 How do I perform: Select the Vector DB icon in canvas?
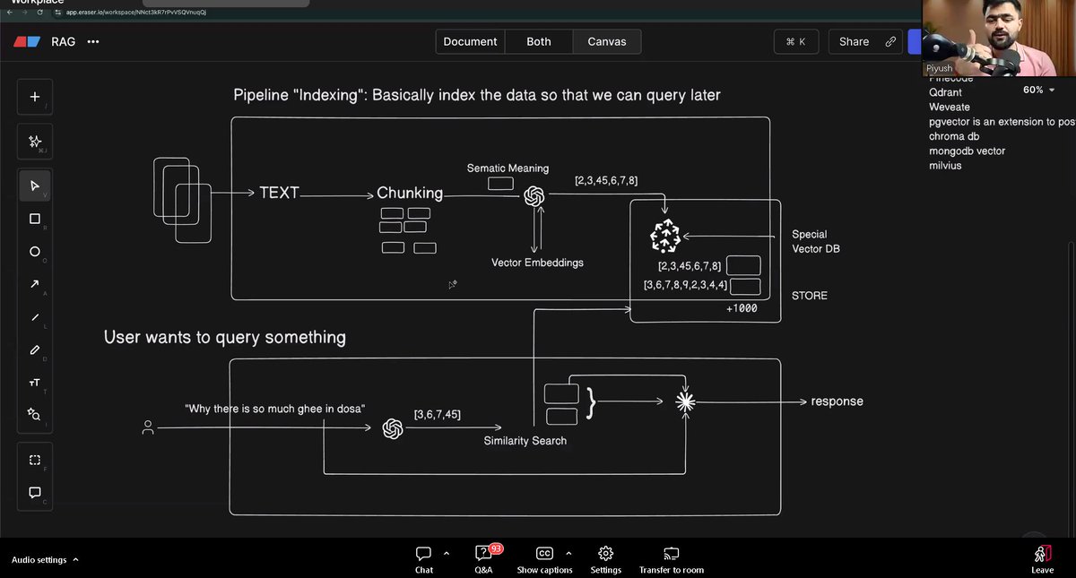[x=664, y=237]
